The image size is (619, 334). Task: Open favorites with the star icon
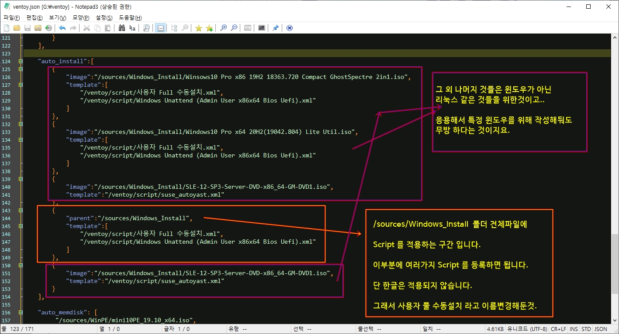(199, 28)
